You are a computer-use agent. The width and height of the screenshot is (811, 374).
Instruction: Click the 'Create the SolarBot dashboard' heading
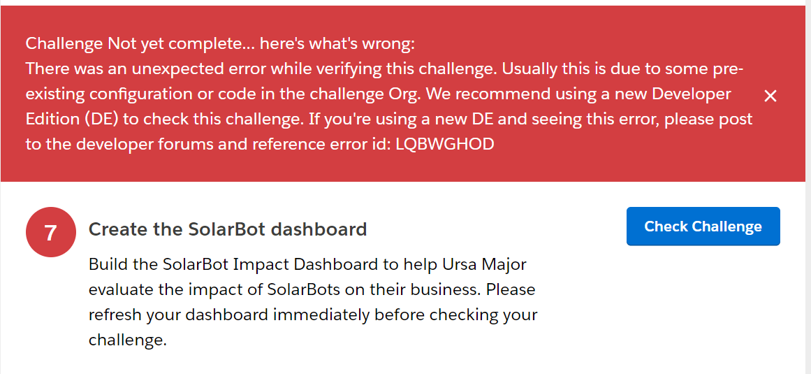228,229
